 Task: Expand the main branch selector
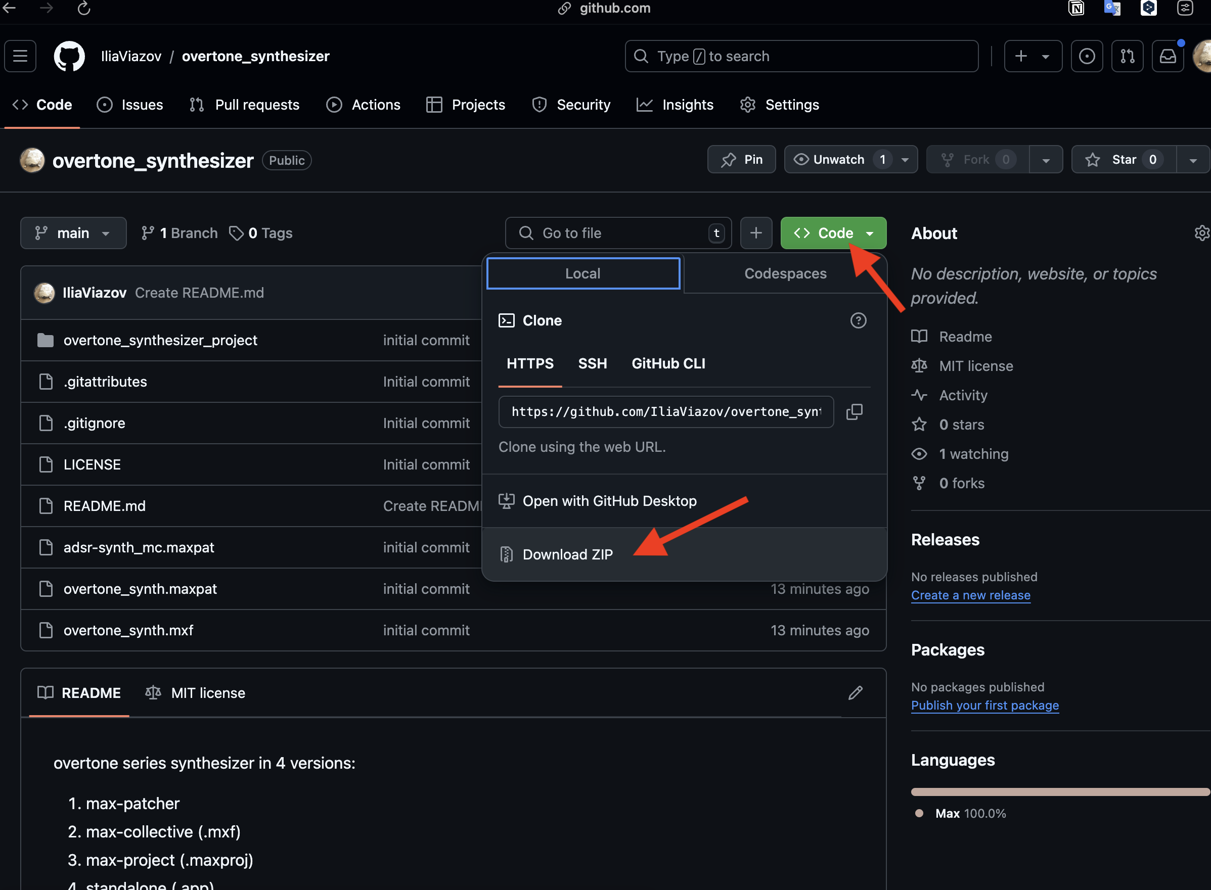point(73,233)
